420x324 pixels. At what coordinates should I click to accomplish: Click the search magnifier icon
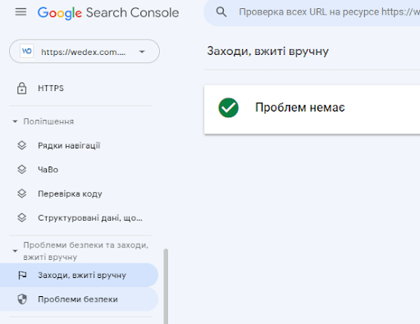(221, 12)
